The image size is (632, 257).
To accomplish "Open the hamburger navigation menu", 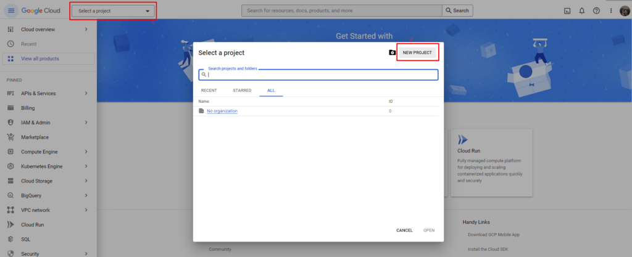I will tap(10, 10).
